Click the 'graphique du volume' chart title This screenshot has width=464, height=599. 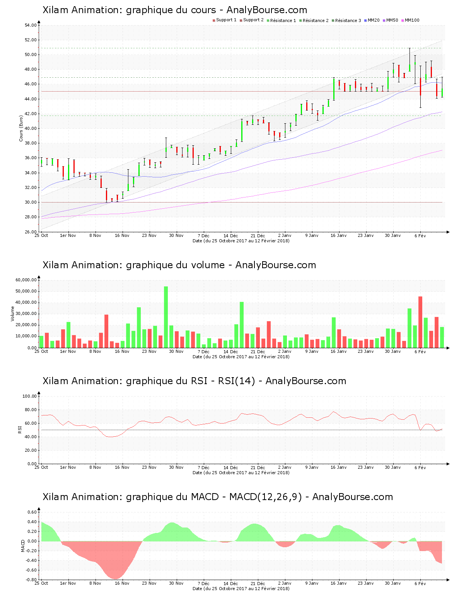[179, 265]
